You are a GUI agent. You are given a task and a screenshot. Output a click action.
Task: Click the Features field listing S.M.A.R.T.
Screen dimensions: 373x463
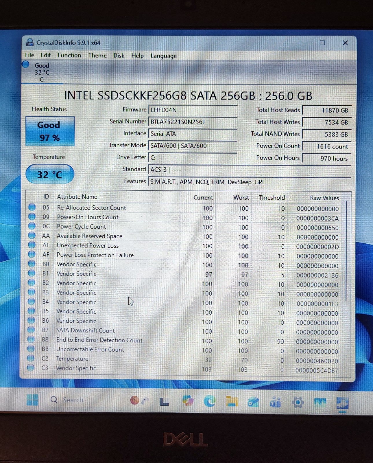[250, 182]
